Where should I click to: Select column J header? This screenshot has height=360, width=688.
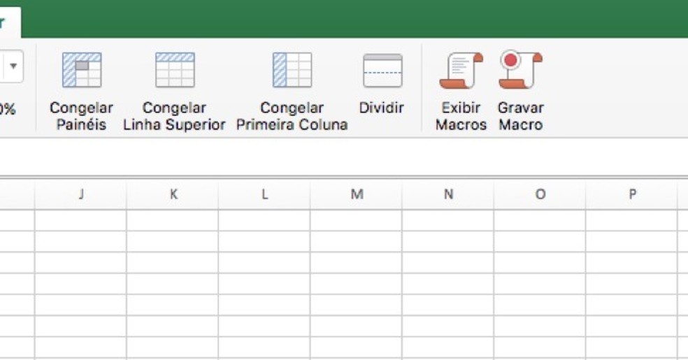point(80,195)
